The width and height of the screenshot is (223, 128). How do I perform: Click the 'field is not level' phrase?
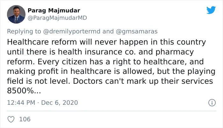[39, 81]
